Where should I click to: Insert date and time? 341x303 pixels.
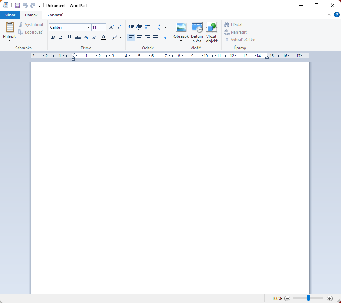(x=197, y=33)
